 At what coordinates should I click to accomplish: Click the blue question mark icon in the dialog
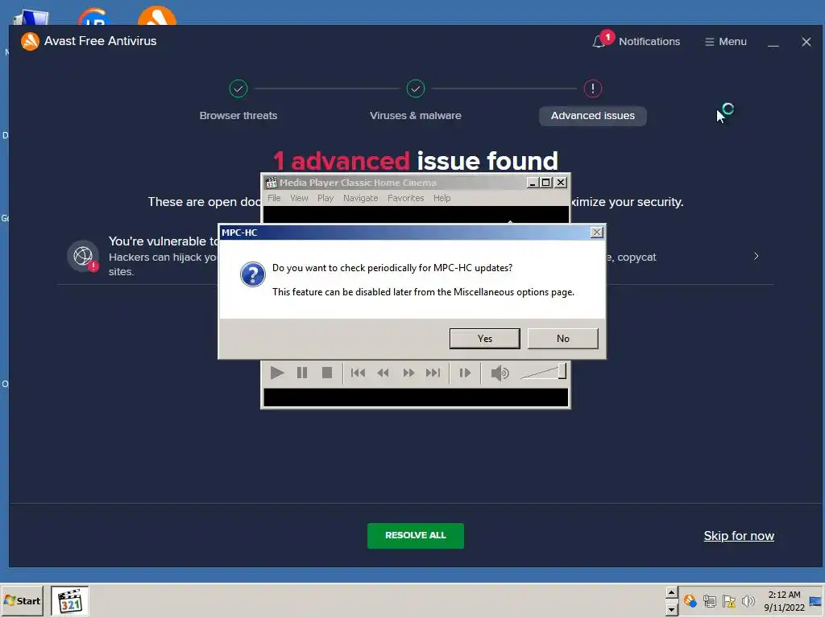click(252, 274)
